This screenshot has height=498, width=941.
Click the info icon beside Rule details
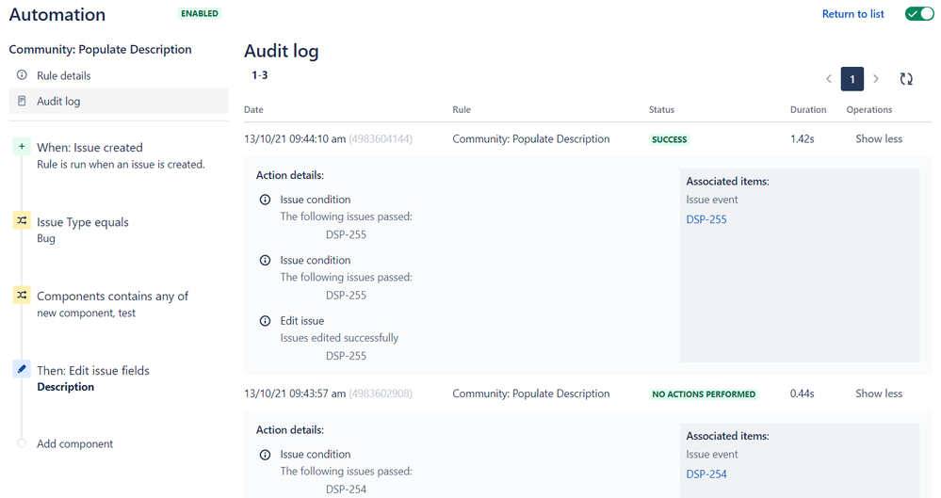[x=23, y=75]
